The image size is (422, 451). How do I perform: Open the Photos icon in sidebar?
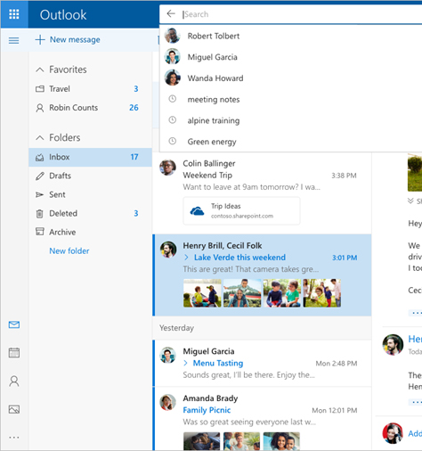pyautogui.click(x=14, y=409)
